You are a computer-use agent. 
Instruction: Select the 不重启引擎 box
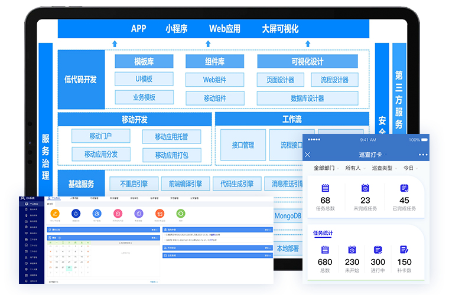click(x=134, y=184)
